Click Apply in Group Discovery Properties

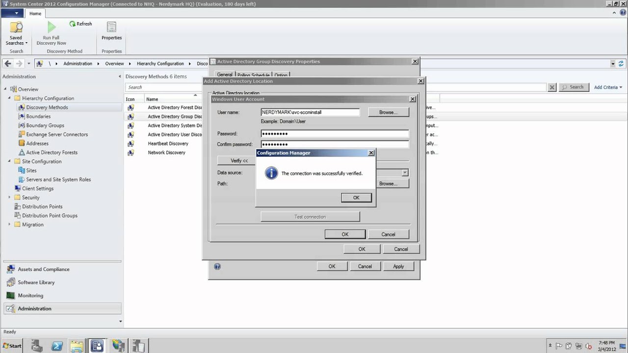398,266
